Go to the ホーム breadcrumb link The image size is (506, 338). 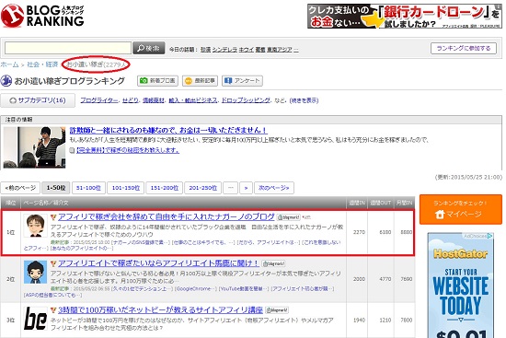pos(9,64)
